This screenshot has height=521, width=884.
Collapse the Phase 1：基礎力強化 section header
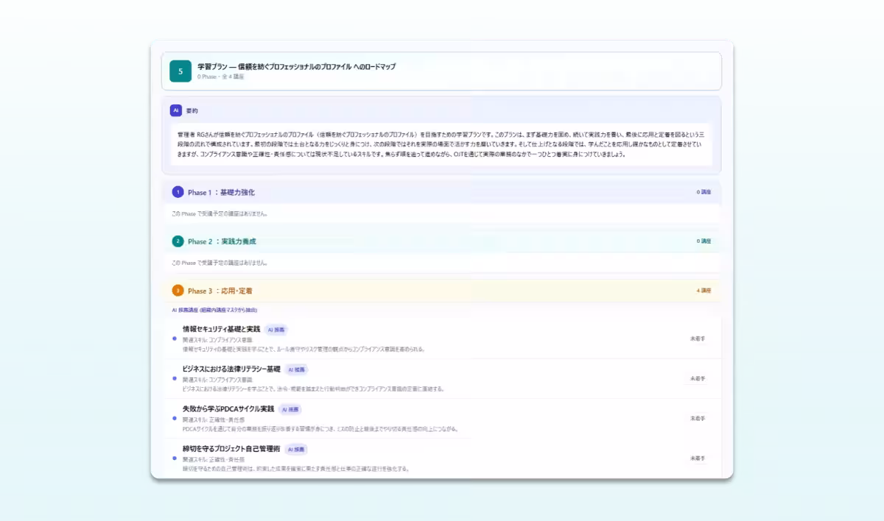[x=442, y=192]
